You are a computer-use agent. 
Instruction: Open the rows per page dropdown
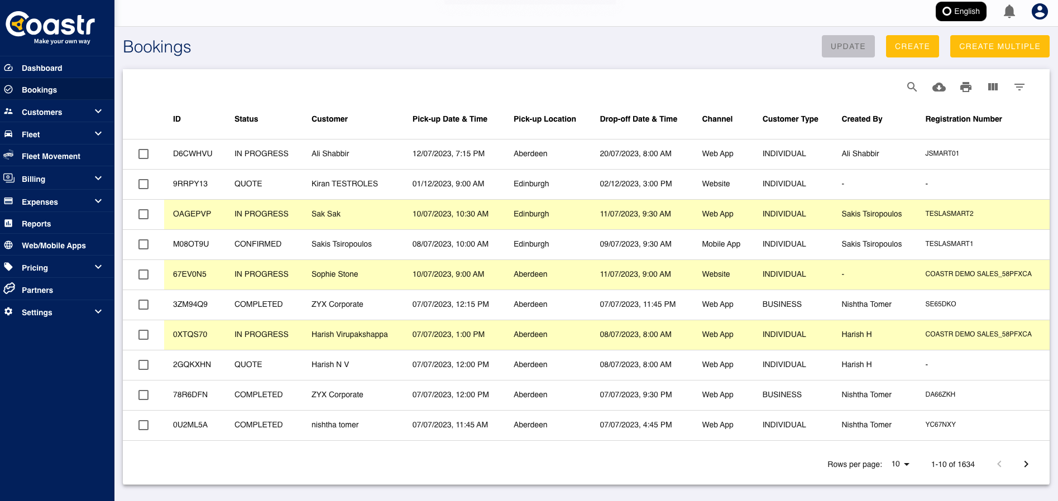tap(900, 464)
